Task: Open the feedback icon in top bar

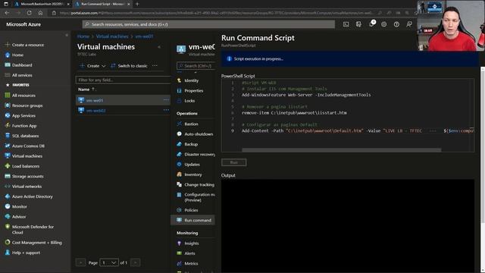Action: [x=409, y=24]
